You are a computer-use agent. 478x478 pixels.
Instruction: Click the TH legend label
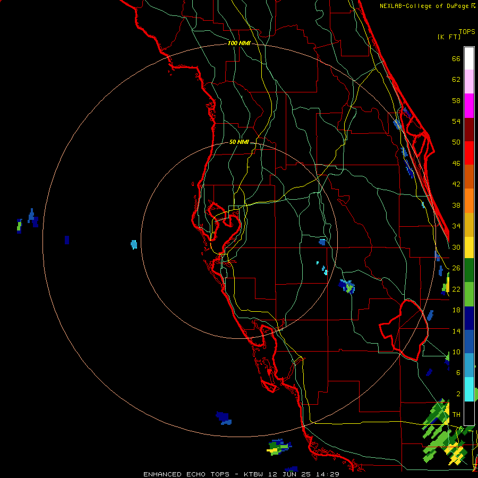click(456, 415)
